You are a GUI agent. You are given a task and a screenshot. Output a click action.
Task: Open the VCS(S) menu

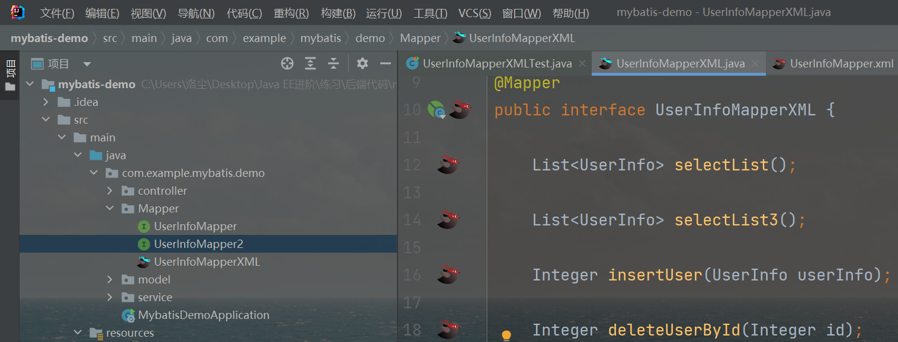[x=474, y=13]
